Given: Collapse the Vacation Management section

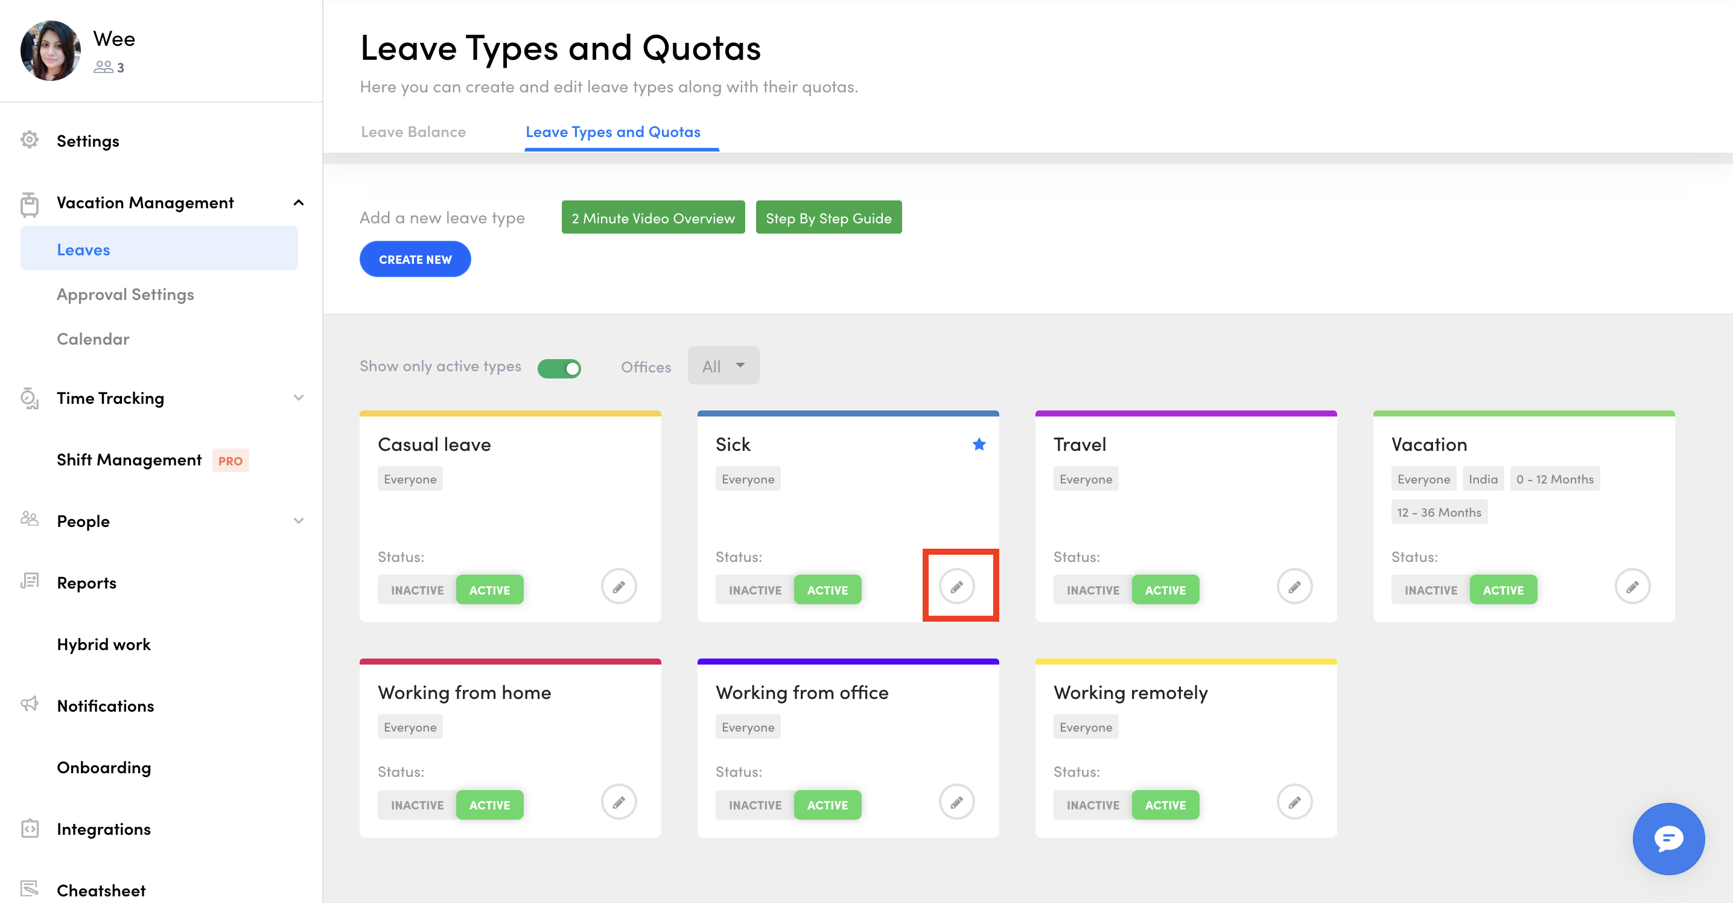Looking at the screenshot, I should [298, 203].
